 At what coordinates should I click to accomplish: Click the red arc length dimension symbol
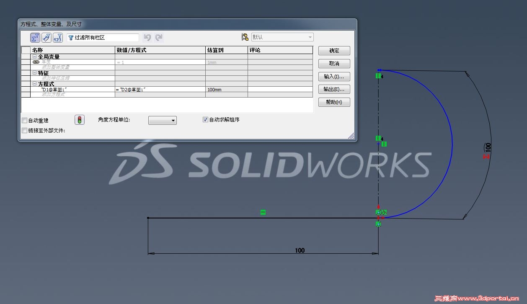click(486, 157)
